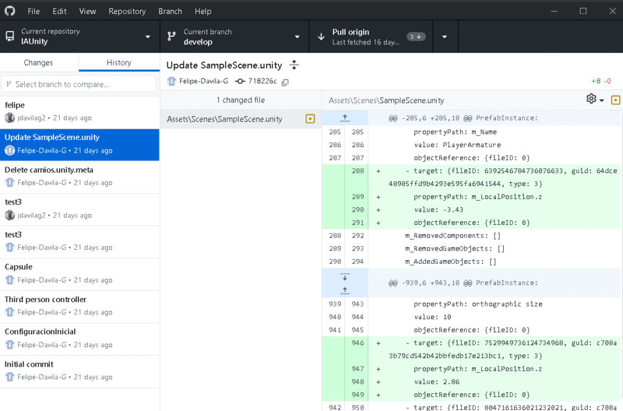623x411 pixels.
Task: Copy the commit SHA 718226c
Action: pyautogui.click(x=285, y=81)
